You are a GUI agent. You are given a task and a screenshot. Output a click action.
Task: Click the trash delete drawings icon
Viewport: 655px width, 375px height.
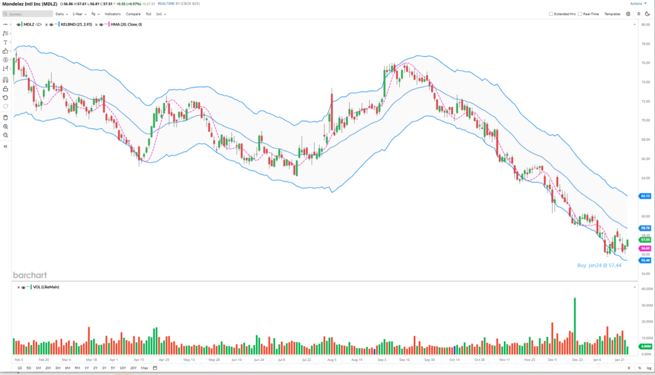tap(5, 118)
